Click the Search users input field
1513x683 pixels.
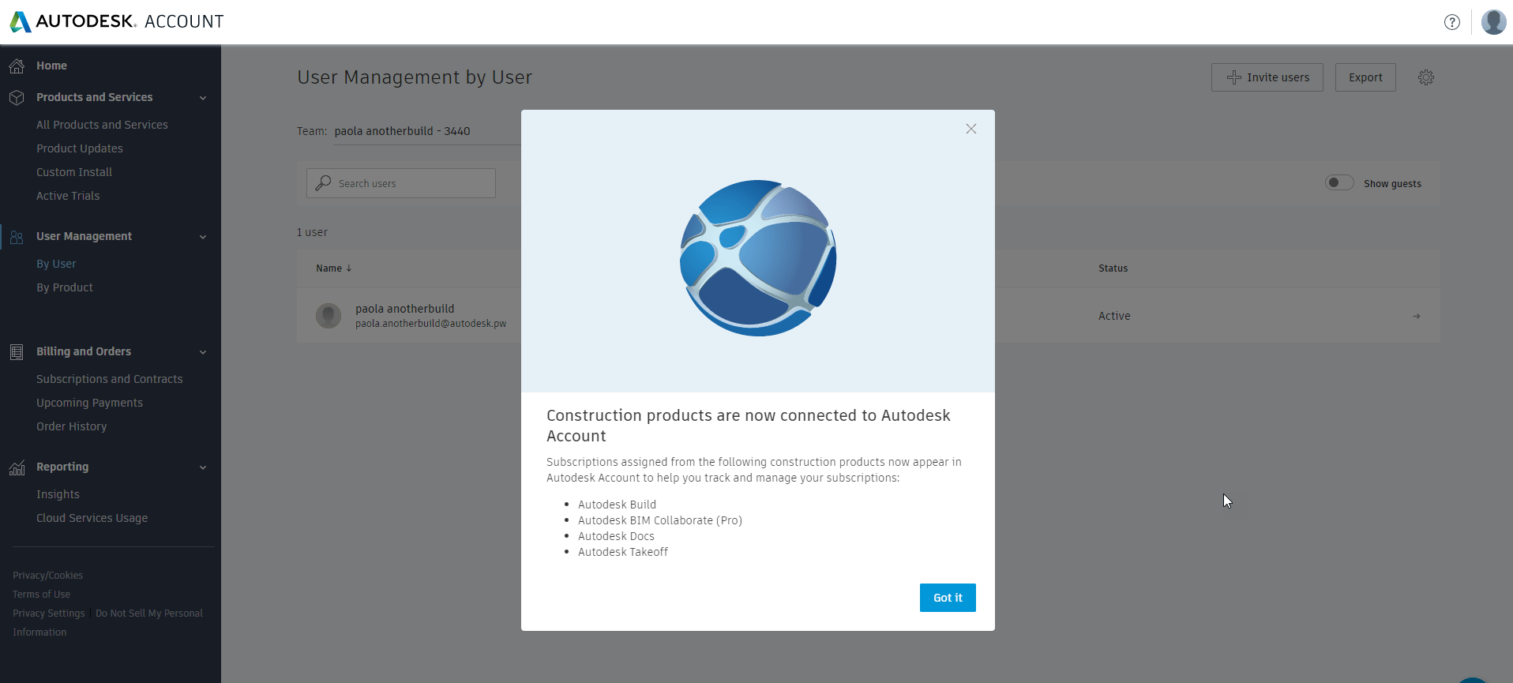(401, 183)
